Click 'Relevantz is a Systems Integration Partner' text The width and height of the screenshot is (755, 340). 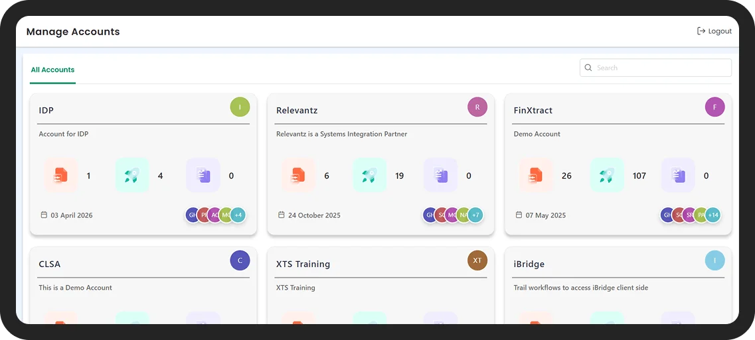(x=341, y=134)
